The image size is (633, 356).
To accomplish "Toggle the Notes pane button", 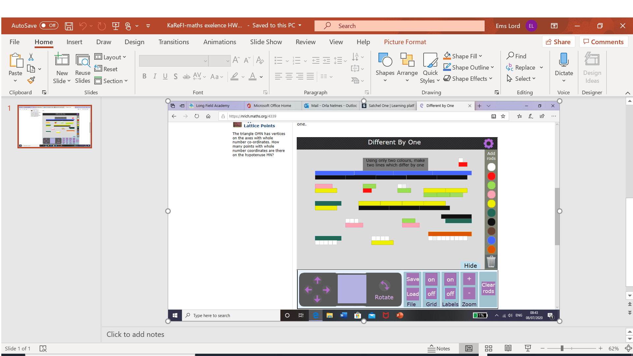I will tap(439, 348).
